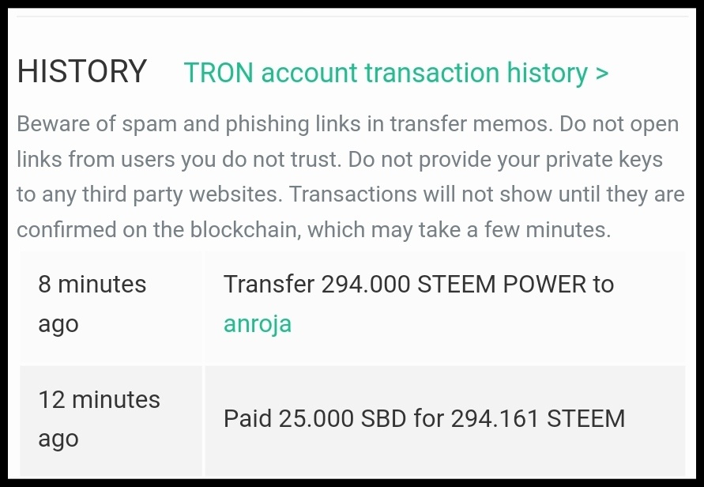Click the "12 minutes ago" timestamp
The height and width of the screenshot is (487, 704).
[x=99, y=419]
